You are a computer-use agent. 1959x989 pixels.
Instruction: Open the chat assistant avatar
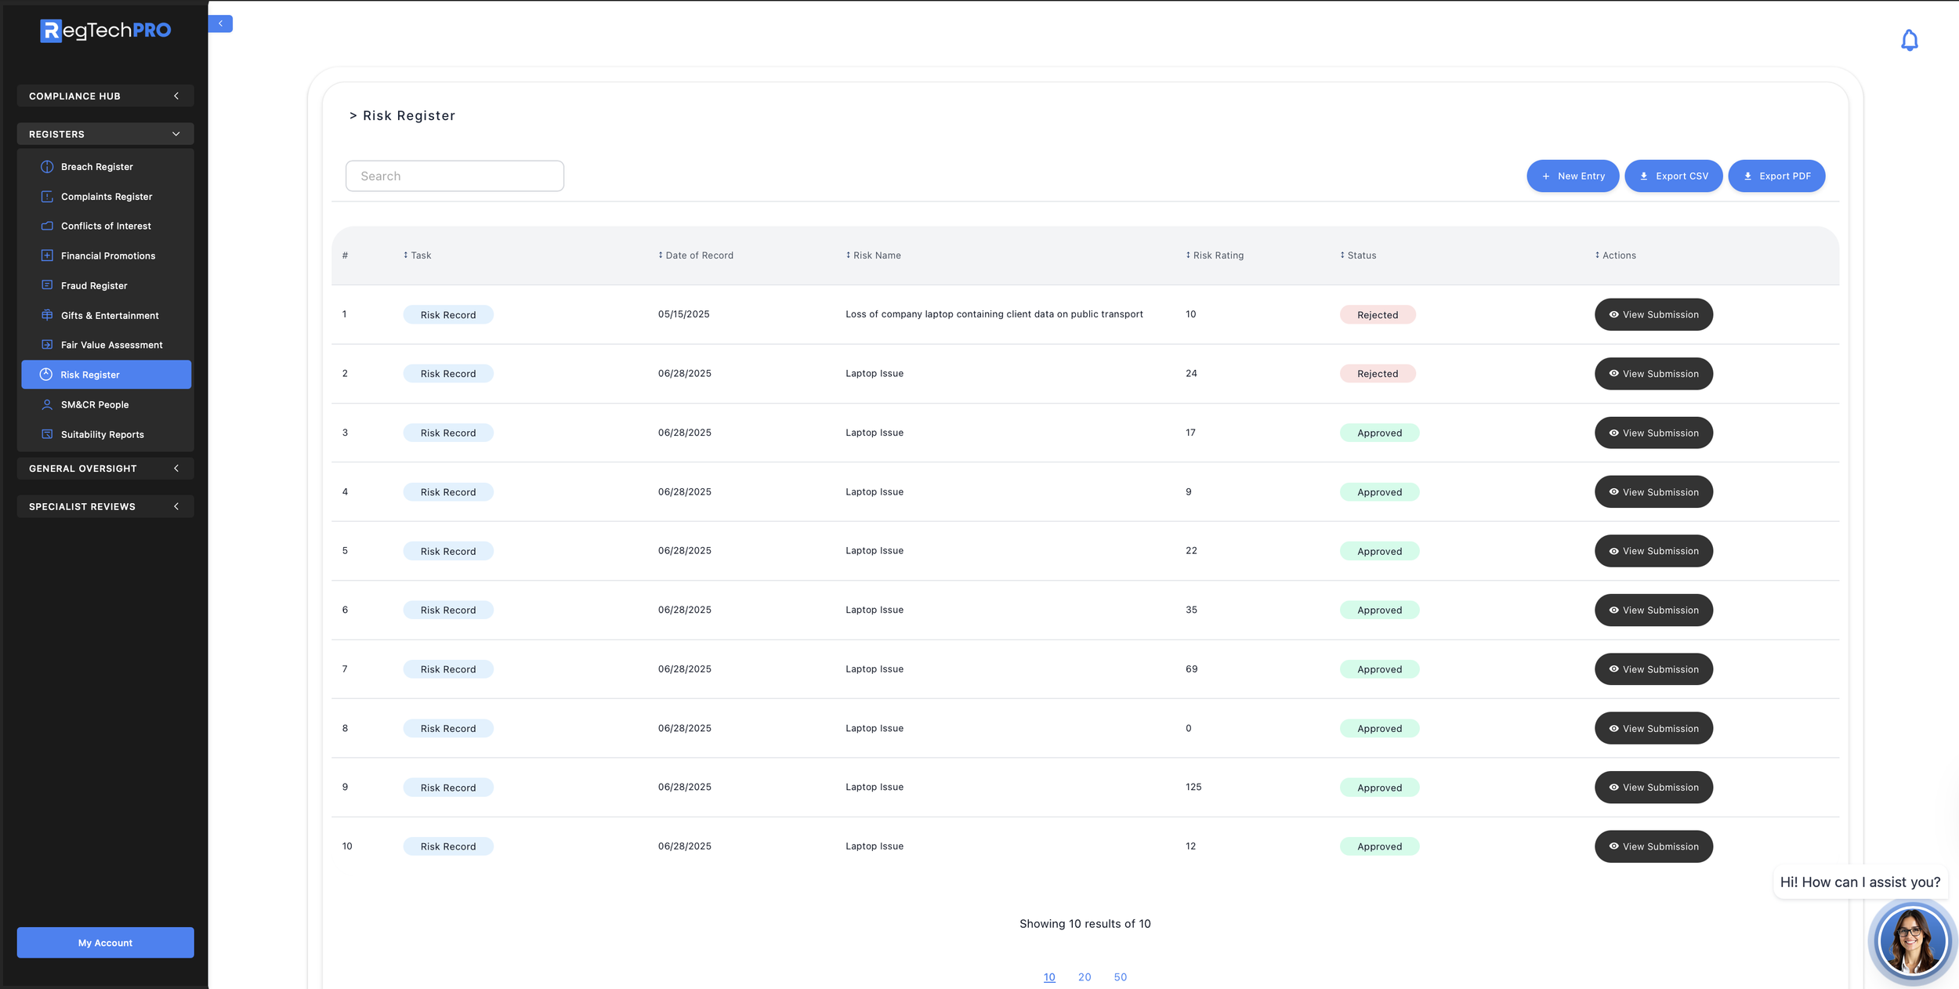pos(1911,940)
